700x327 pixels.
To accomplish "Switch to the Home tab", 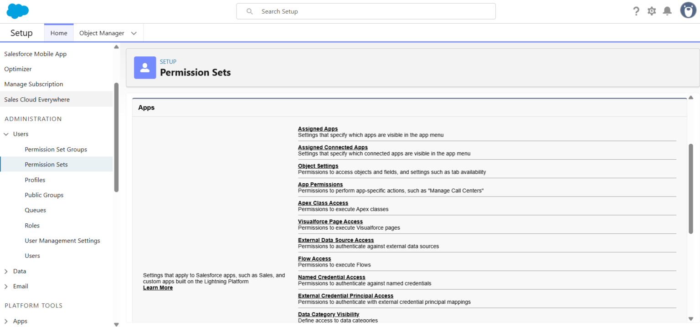I will pos(58,33).
